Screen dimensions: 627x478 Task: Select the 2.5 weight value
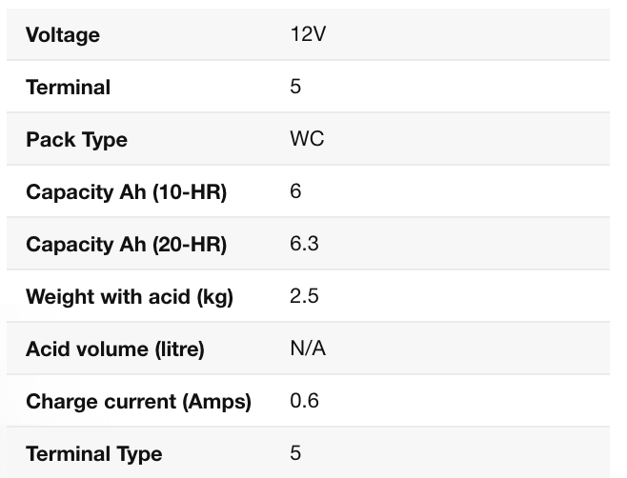click(x=304, y=296)
